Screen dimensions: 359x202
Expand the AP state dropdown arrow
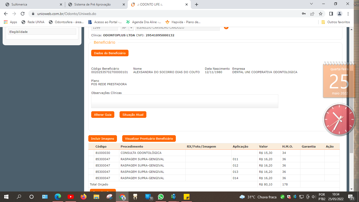pyautogui.click(x=131, y=28)
